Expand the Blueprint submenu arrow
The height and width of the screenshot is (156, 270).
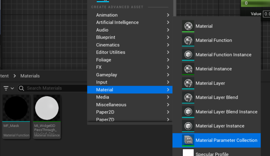pos(168,38)
